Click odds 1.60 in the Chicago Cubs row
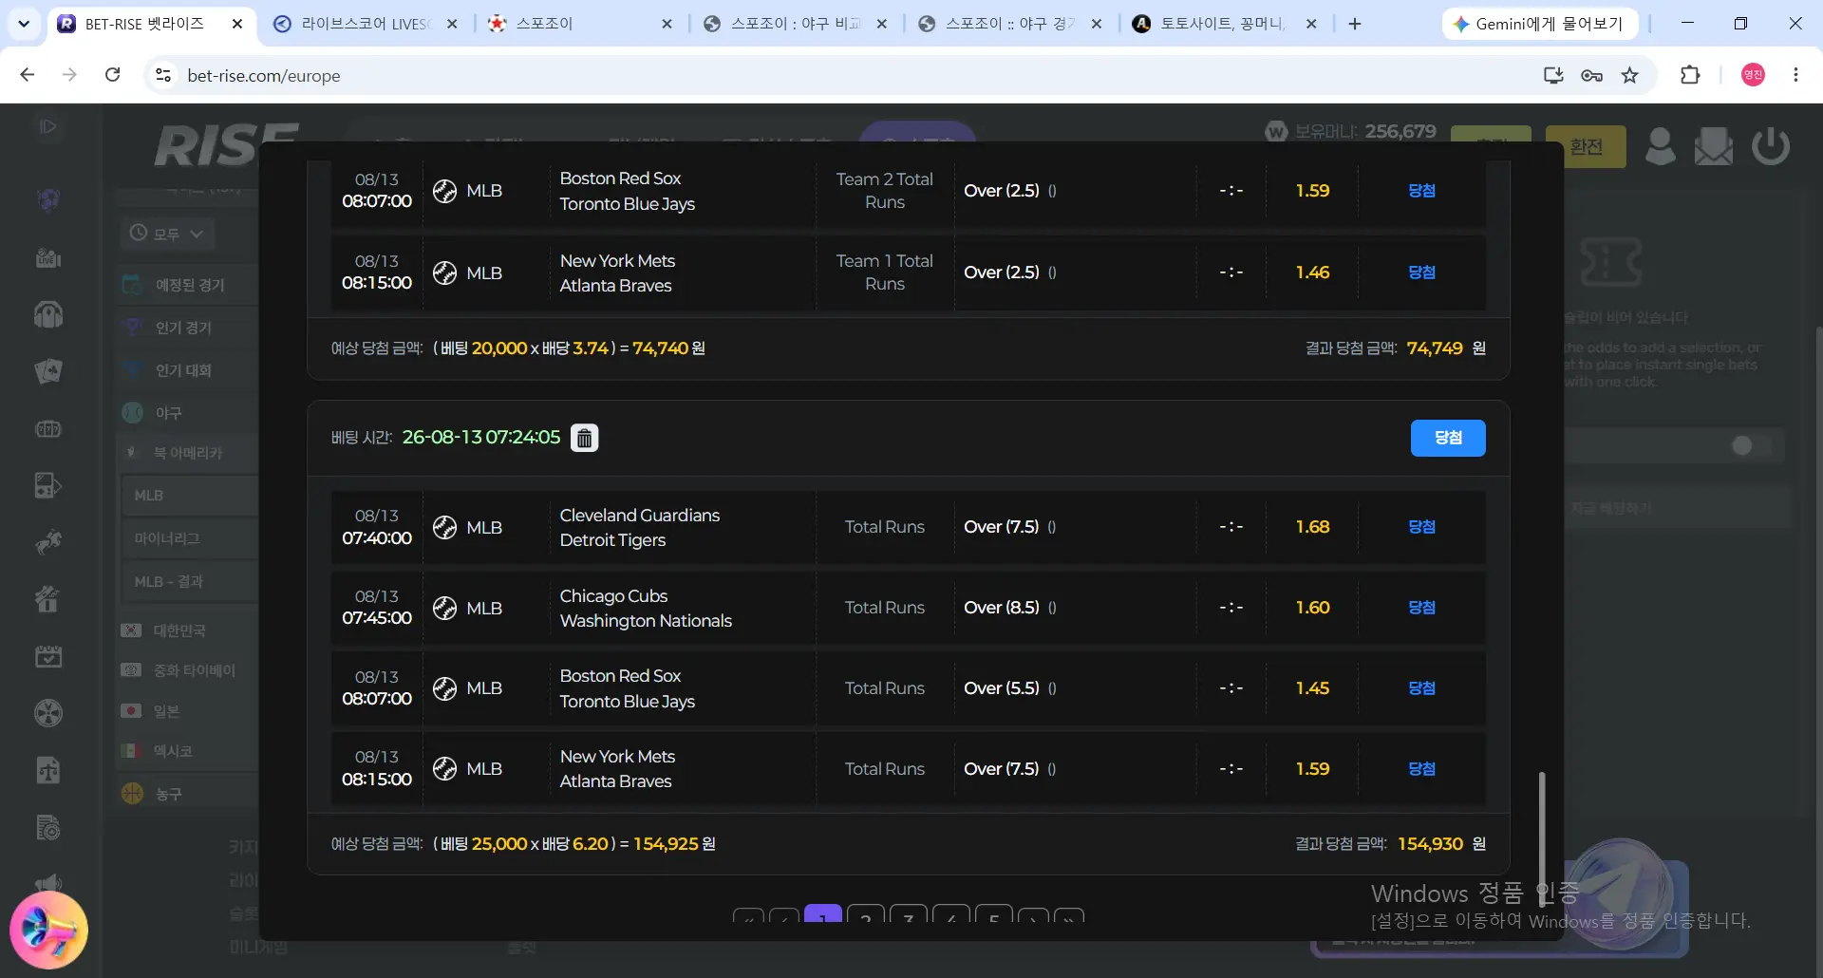This screenshot has width=1823, height=978. point(1312,608)
